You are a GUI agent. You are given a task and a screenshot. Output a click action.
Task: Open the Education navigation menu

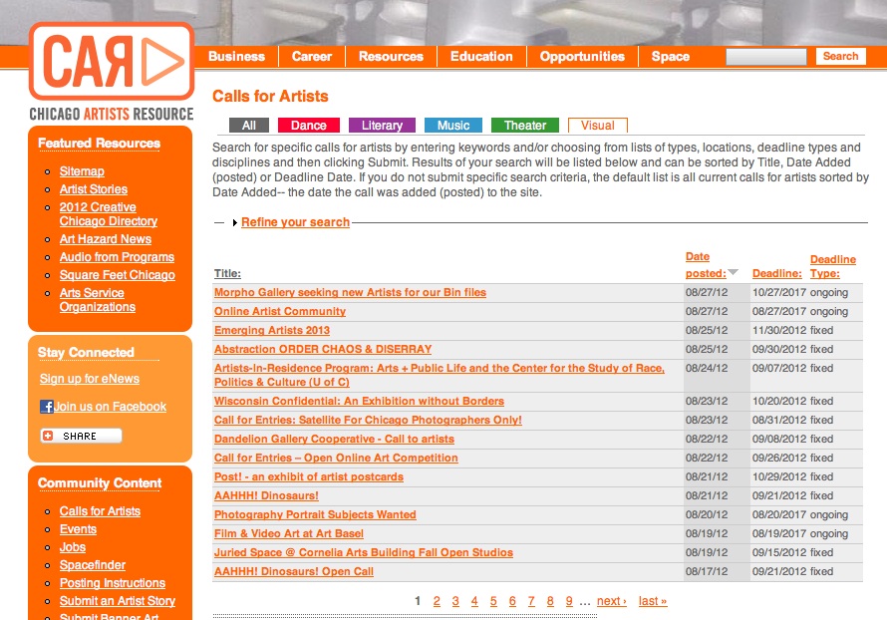coord(481,57)
